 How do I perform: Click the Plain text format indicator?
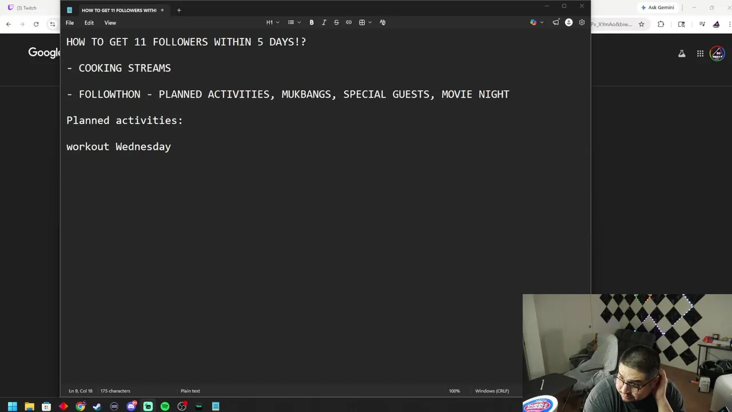coord(190,391)
